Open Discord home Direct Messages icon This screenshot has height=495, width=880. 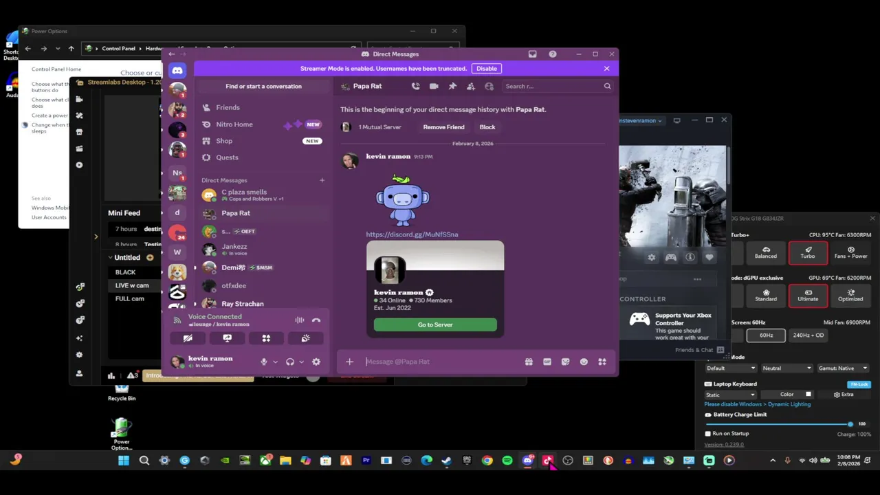[177, 71]
